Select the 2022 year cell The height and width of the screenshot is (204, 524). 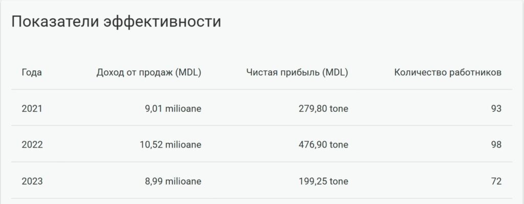click(x=32, y=145)
